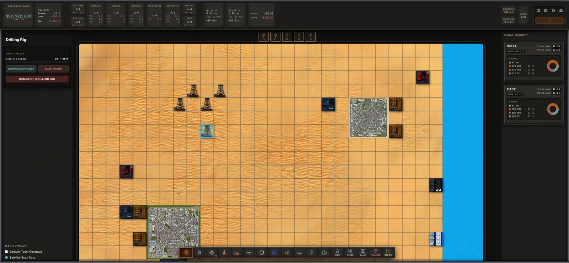Click the EAST local market title
569x263 pixels.
click(511, 89)
